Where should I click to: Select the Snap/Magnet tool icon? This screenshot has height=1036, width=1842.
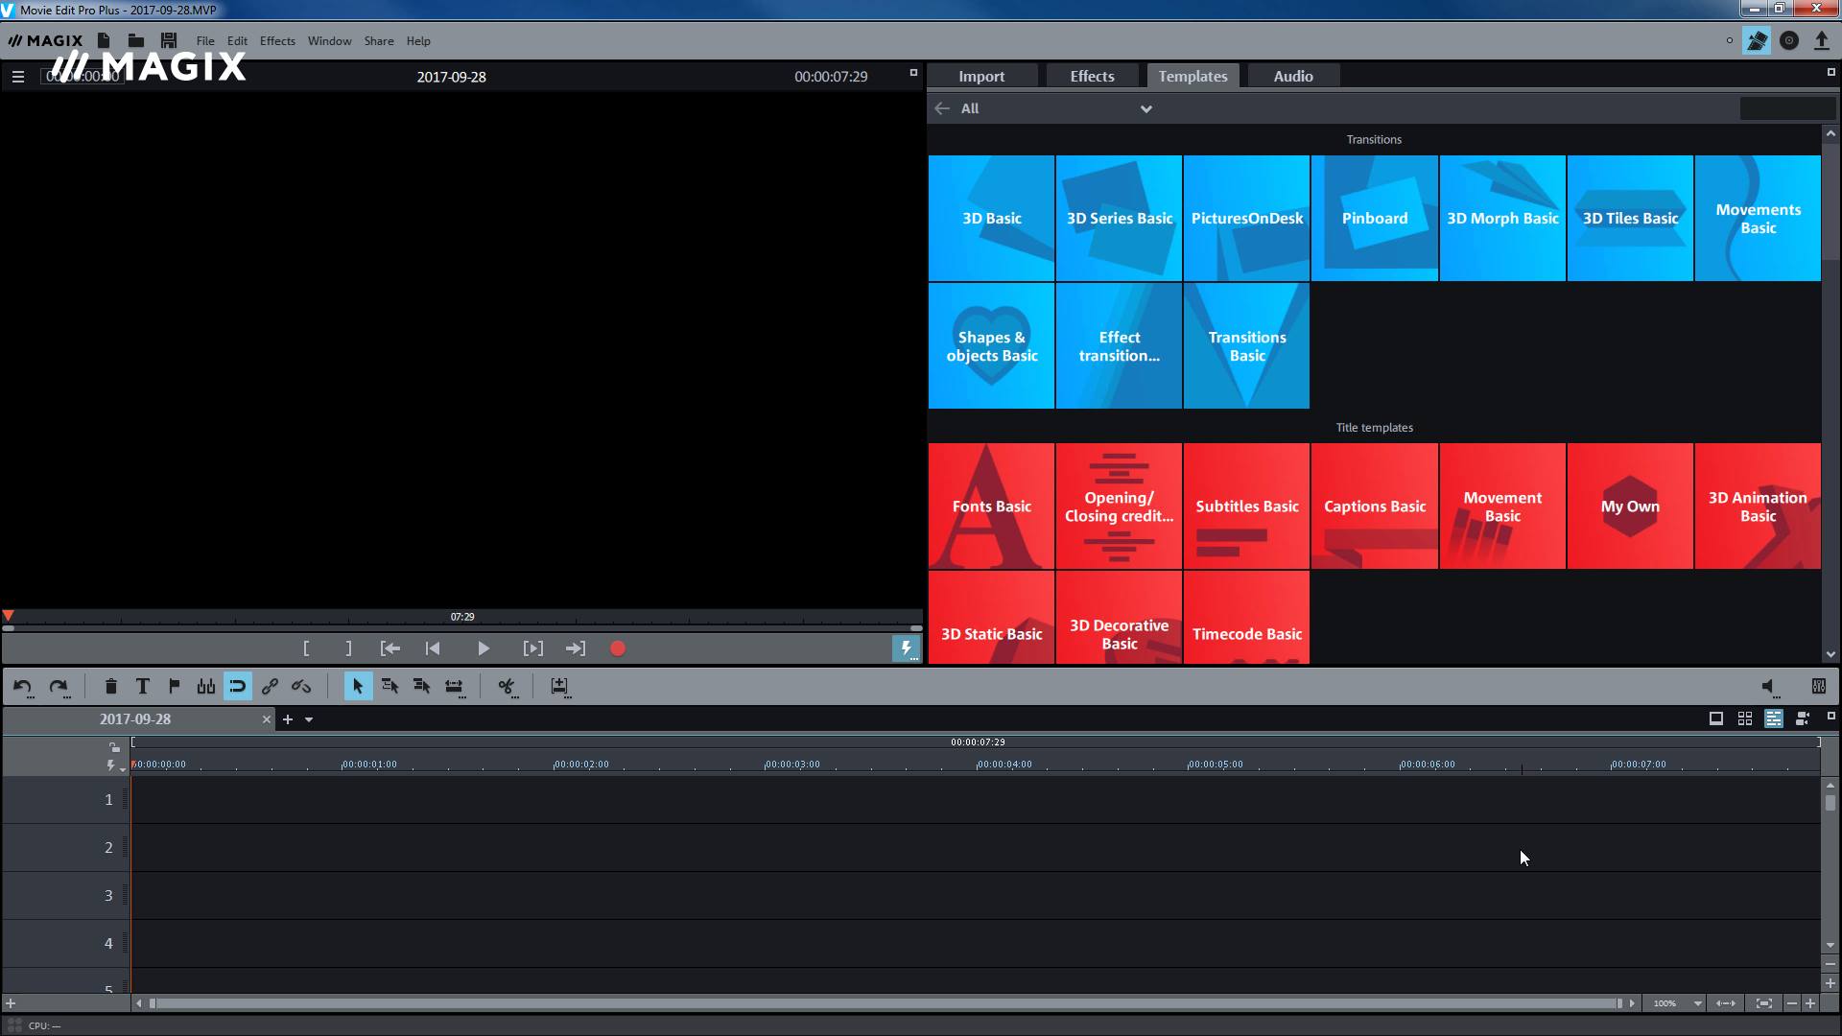pos(237,686)
